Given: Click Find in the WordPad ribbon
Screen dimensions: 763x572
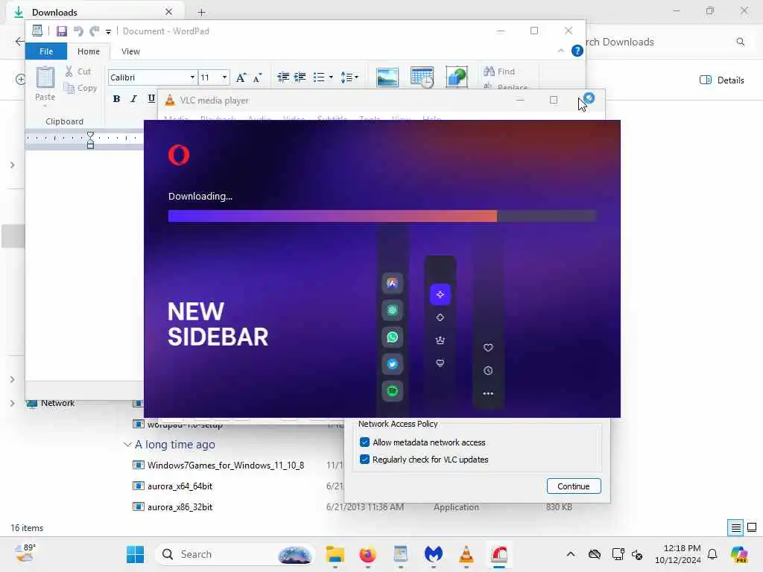Looking at the screenshot, I should (499, 71).
